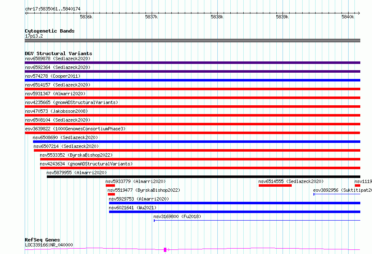
Task: Click the 5840k ruler label
Action: [x=348, y=17]
